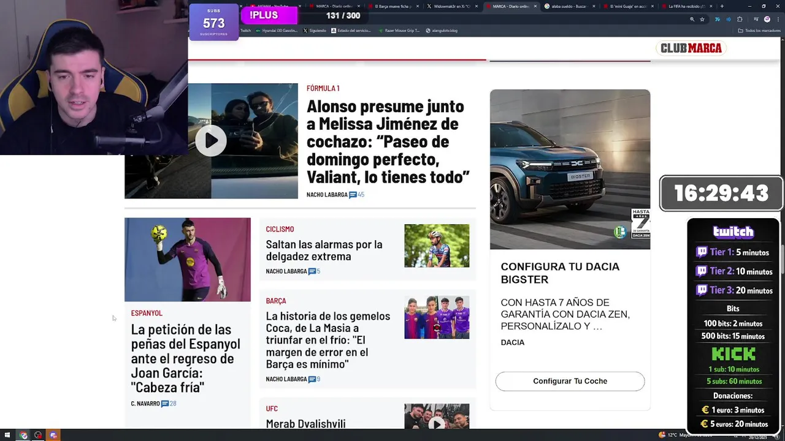Open the BARÇA section label
The height and width of the screenshot is (441, 785).
coord(276,301)
